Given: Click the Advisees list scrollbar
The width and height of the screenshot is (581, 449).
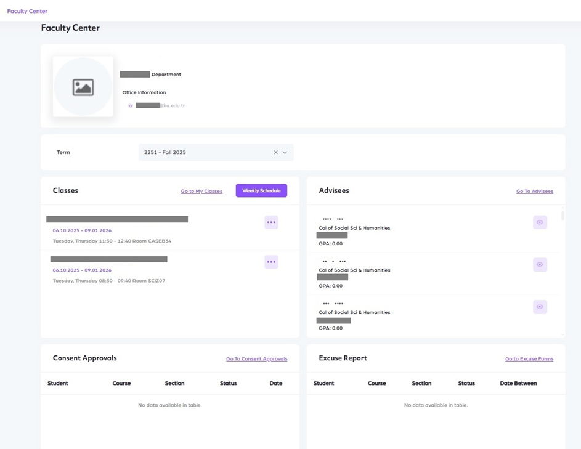Looking at the screenshot, I should pyautogui.click(x=563, y=216).
